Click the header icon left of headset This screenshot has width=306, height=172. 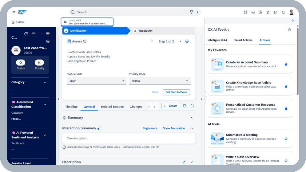pyautogui.click(x=245, y=12)
